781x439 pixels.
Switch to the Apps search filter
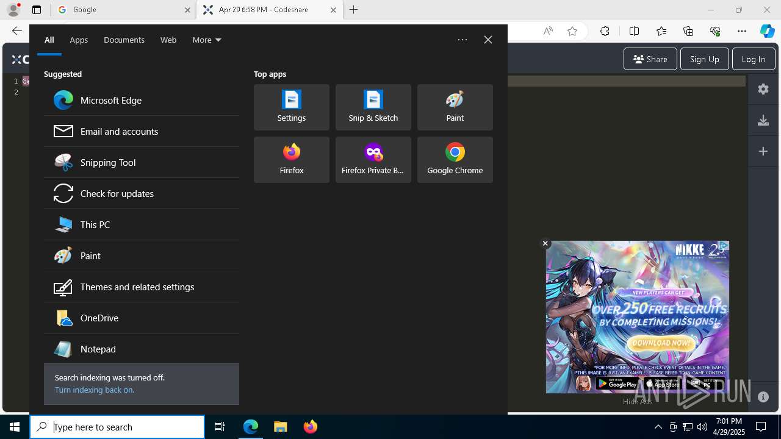pos(79,40)
